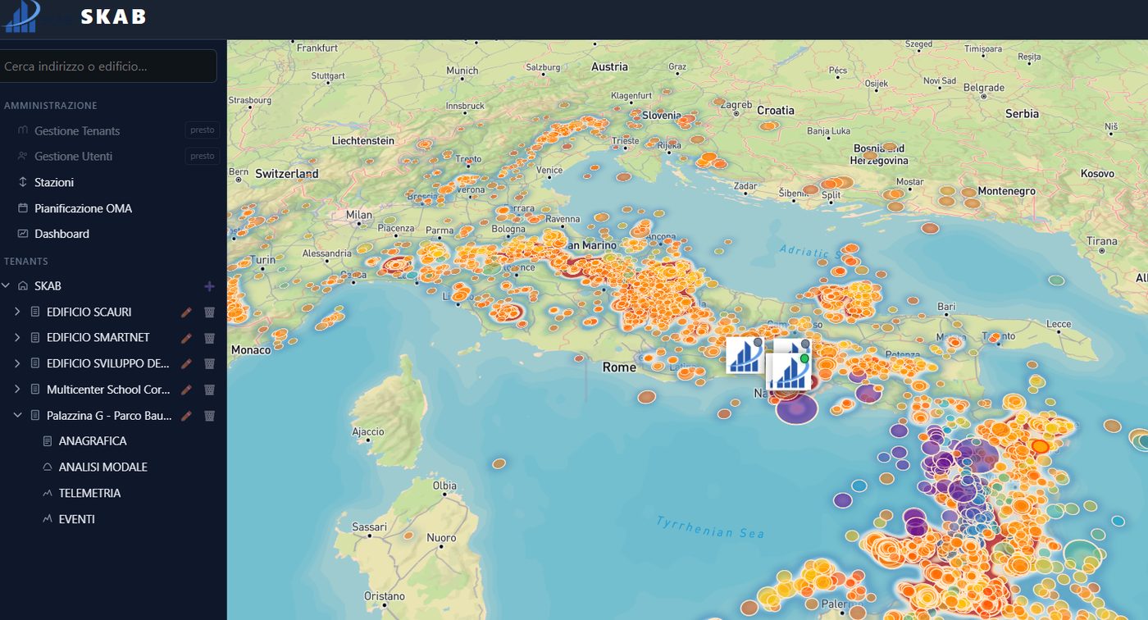Collapse the SKAB tenant tree
The width and height of the screenshot is (1148, 620).
7,286
